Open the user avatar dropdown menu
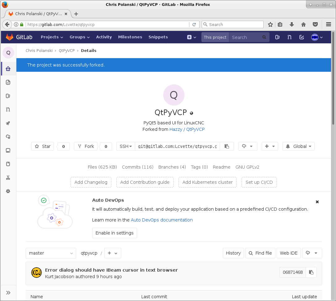336x301 pixels. pyautogui.click(x=317, y=37)
